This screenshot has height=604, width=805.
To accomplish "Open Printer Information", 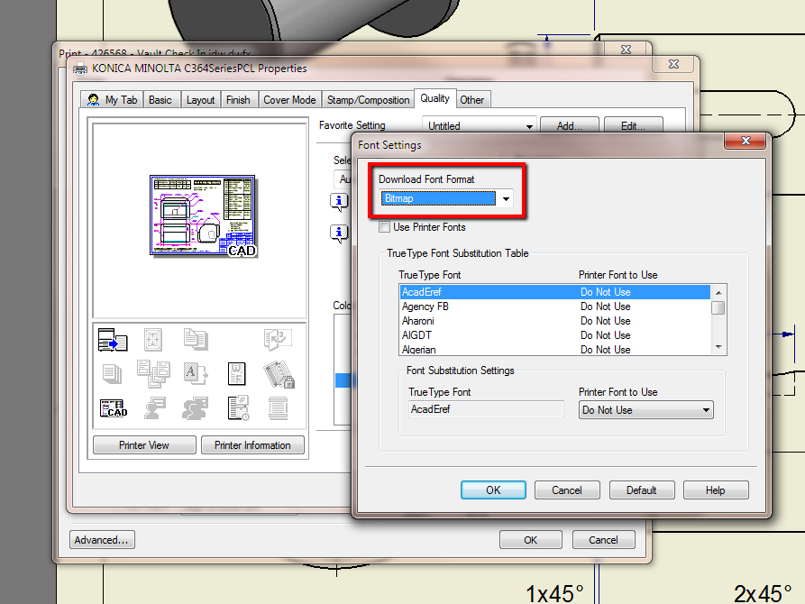I will point(252,444).
